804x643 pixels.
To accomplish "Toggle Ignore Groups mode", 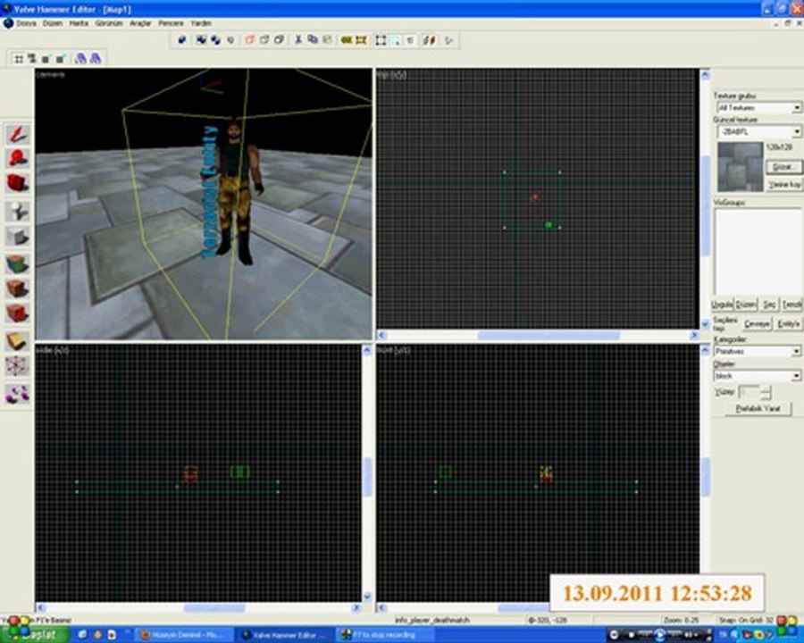I will [x=230, y=40].
